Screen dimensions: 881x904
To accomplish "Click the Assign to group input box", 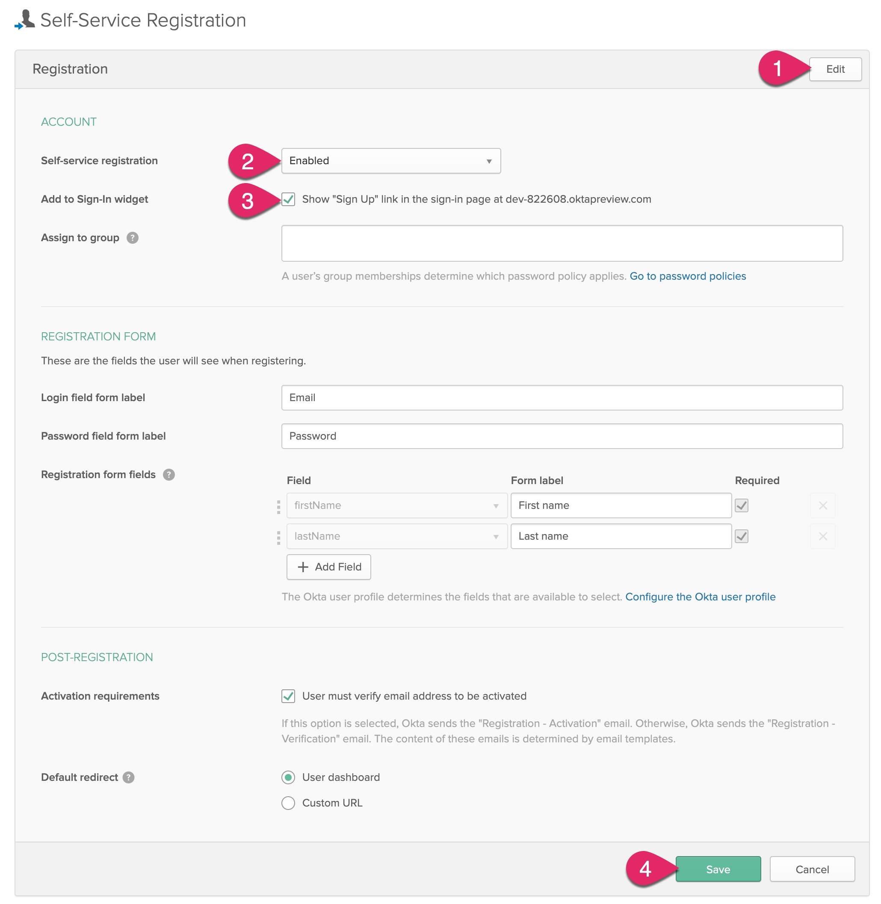I will 562,243.
